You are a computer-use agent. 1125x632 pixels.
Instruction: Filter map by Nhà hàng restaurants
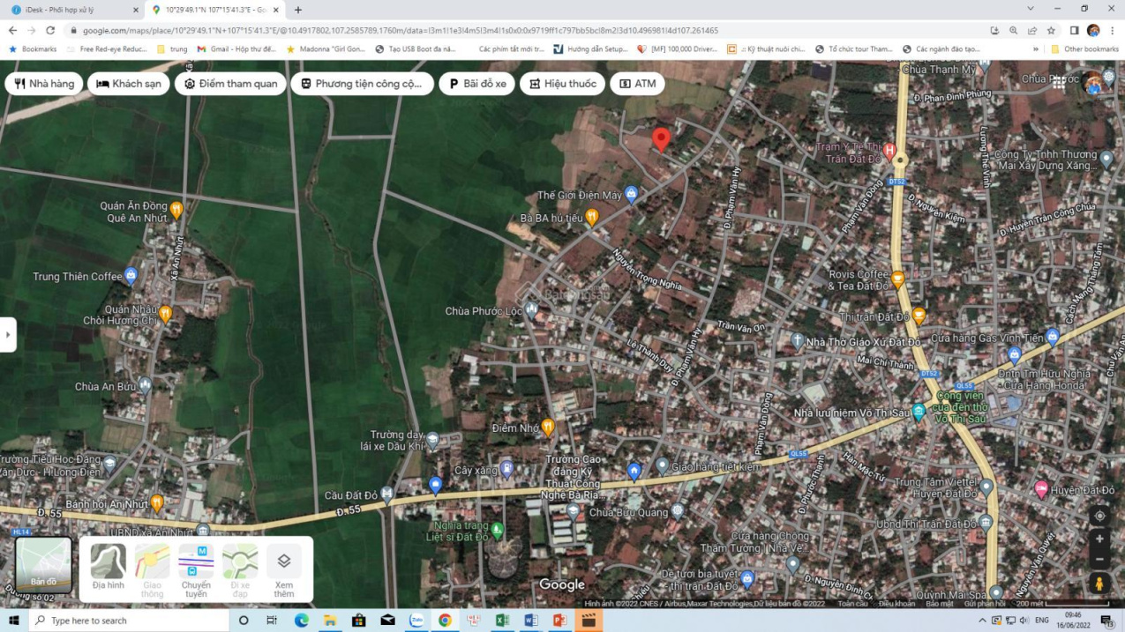click(x=44, y=84)
